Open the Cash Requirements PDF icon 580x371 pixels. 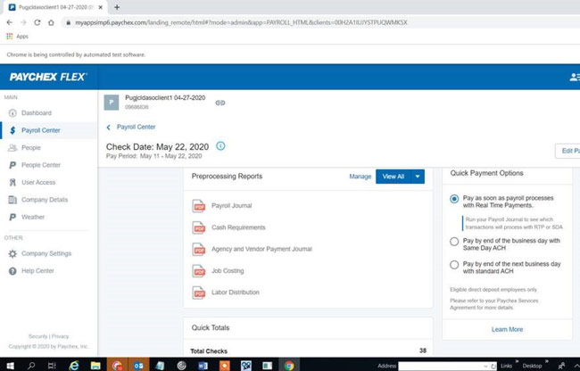click(199, 227)
